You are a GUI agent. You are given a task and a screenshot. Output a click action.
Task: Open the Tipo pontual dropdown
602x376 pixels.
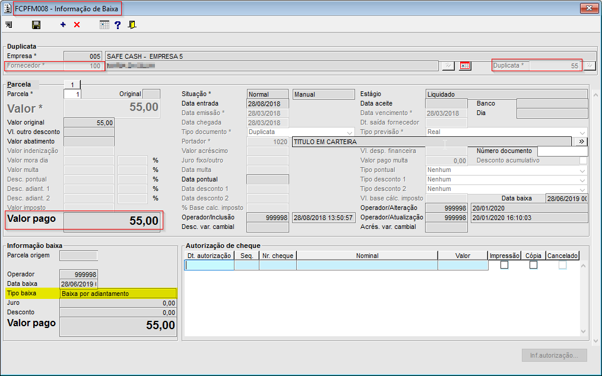[x=583, y=170]
